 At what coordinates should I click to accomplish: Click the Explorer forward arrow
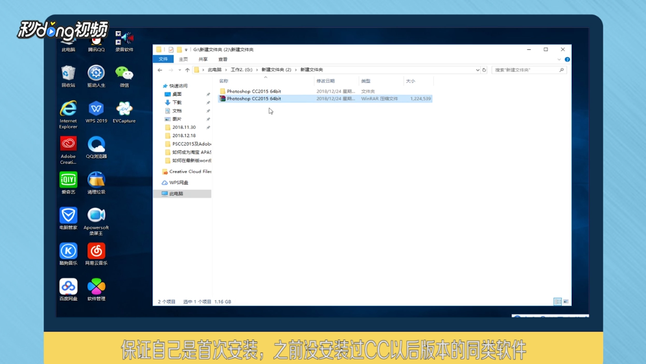click(171, 70)
